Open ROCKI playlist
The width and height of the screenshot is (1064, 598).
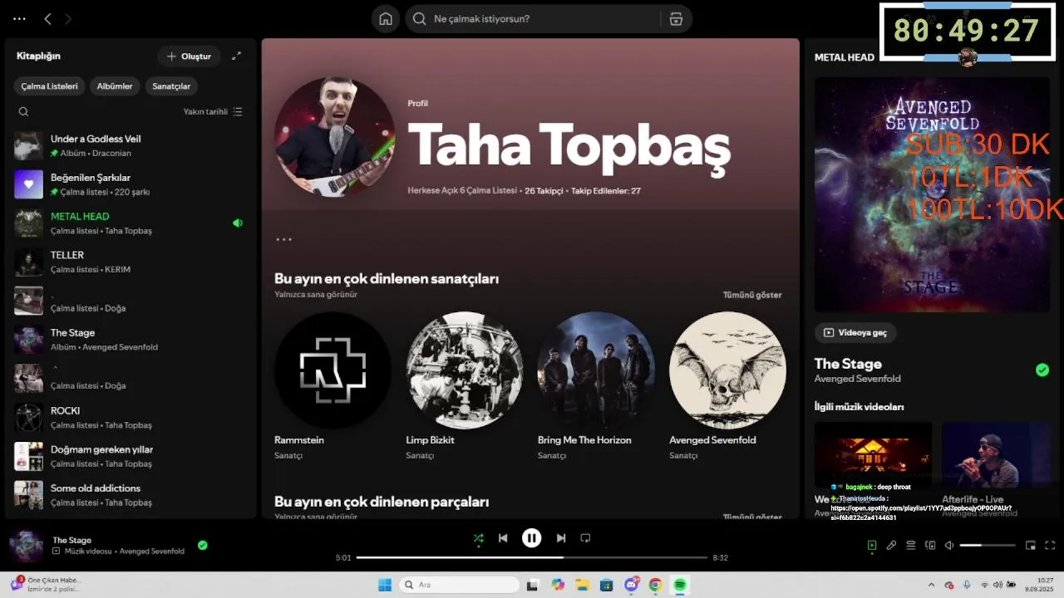coord(131,417)
